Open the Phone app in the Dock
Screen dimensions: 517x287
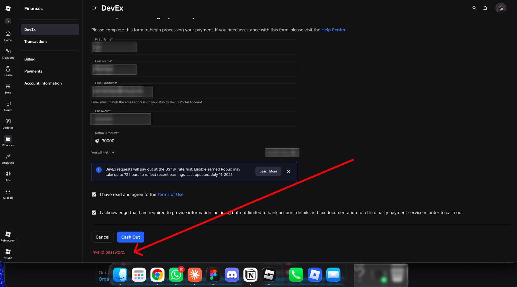(296, 275)
